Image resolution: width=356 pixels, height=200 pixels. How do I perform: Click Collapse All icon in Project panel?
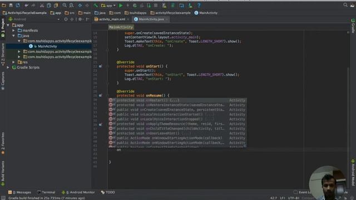click(x=72, y=19)
